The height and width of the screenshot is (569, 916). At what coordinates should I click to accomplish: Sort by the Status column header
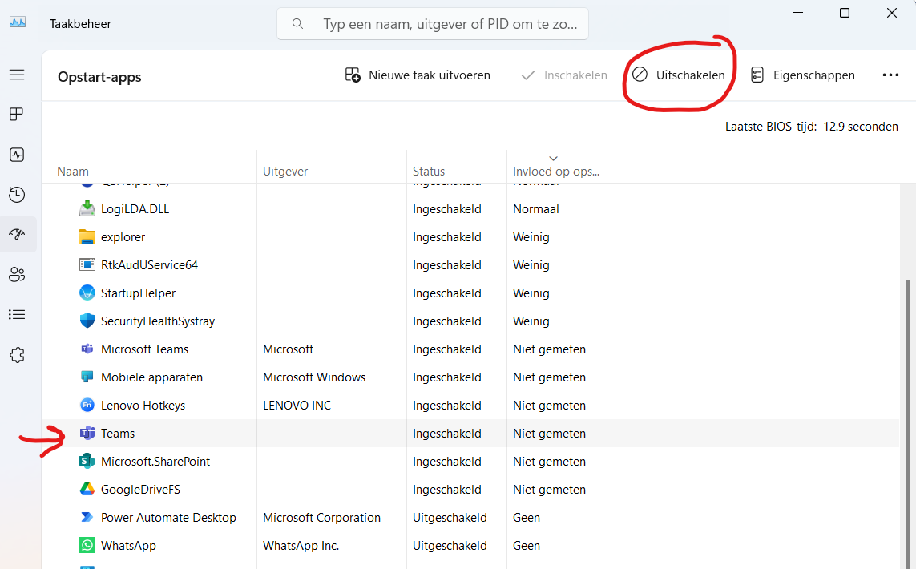(429, 172)
